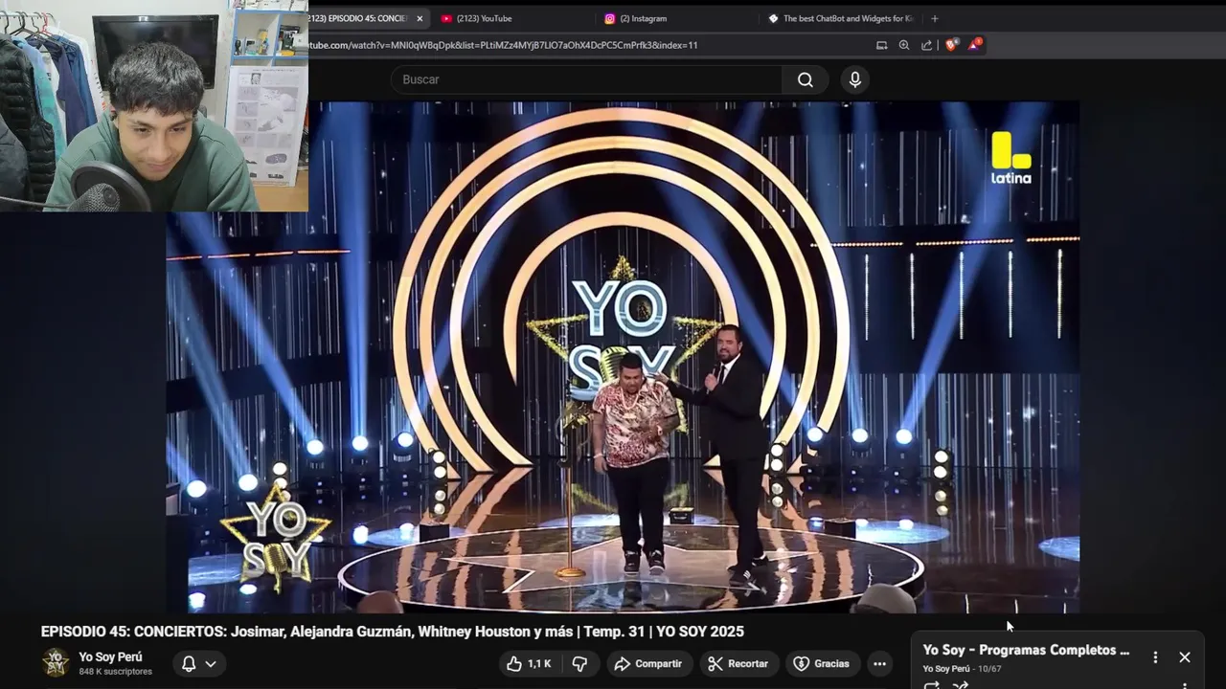Open Brave Shields lion icon
This screenshot has height=689, width=1226.
pos(950,45)
